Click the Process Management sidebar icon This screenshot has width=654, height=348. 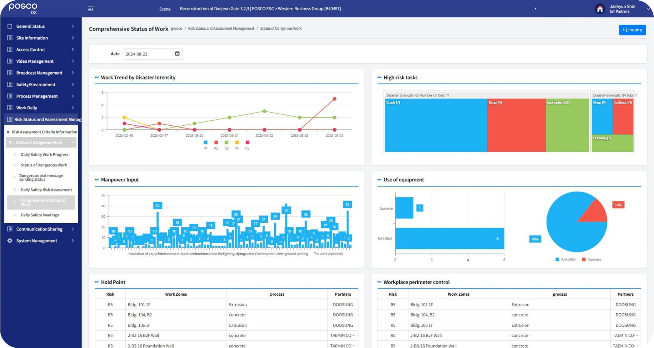coord(10,96)
